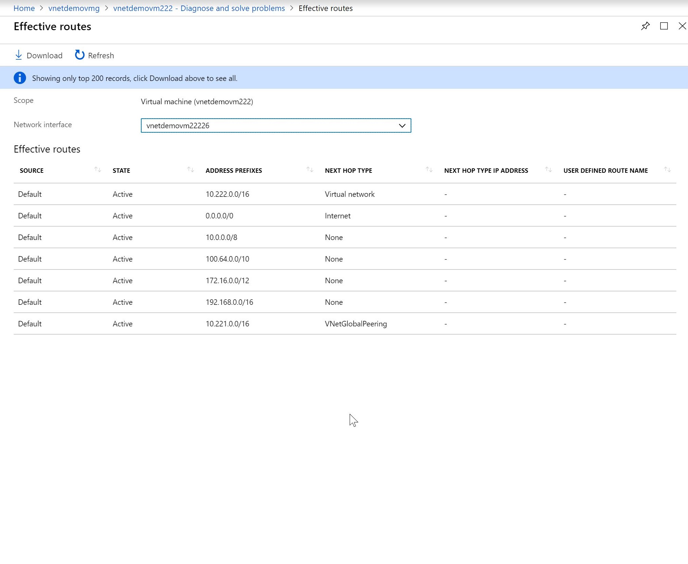The height and width of the screenshot is (564, 688).
Task: Select address prefix 0.0.0.0/0
Action: point(219,216)
